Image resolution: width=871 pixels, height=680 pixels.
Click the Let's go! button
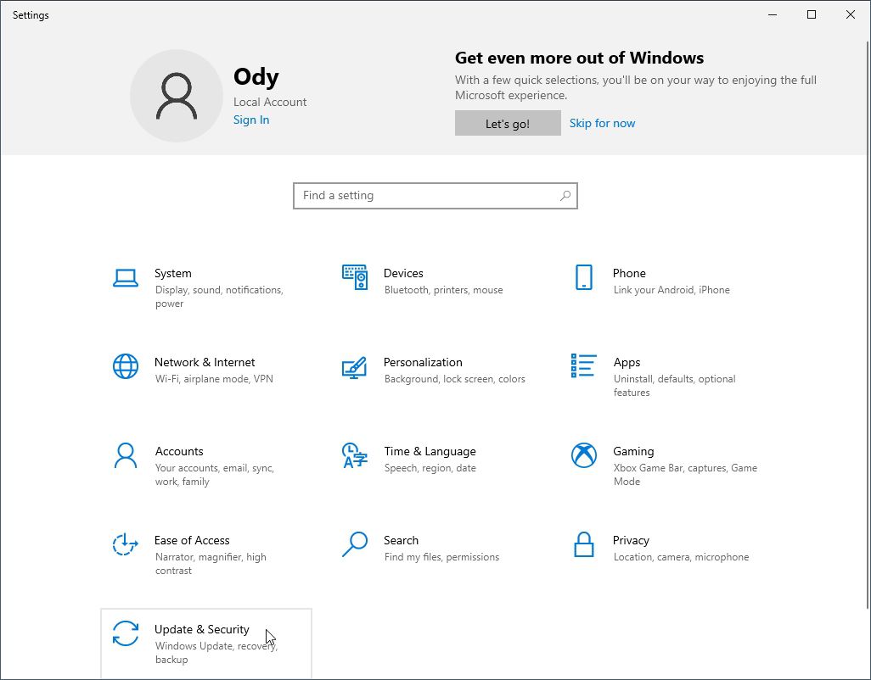pyautogui.click(x=508, y=123)
